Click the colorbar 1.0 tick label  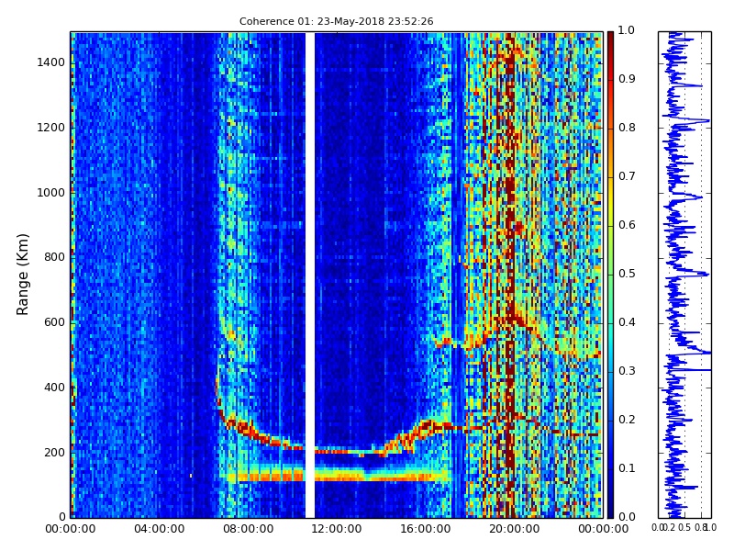(x=627, y=30)
